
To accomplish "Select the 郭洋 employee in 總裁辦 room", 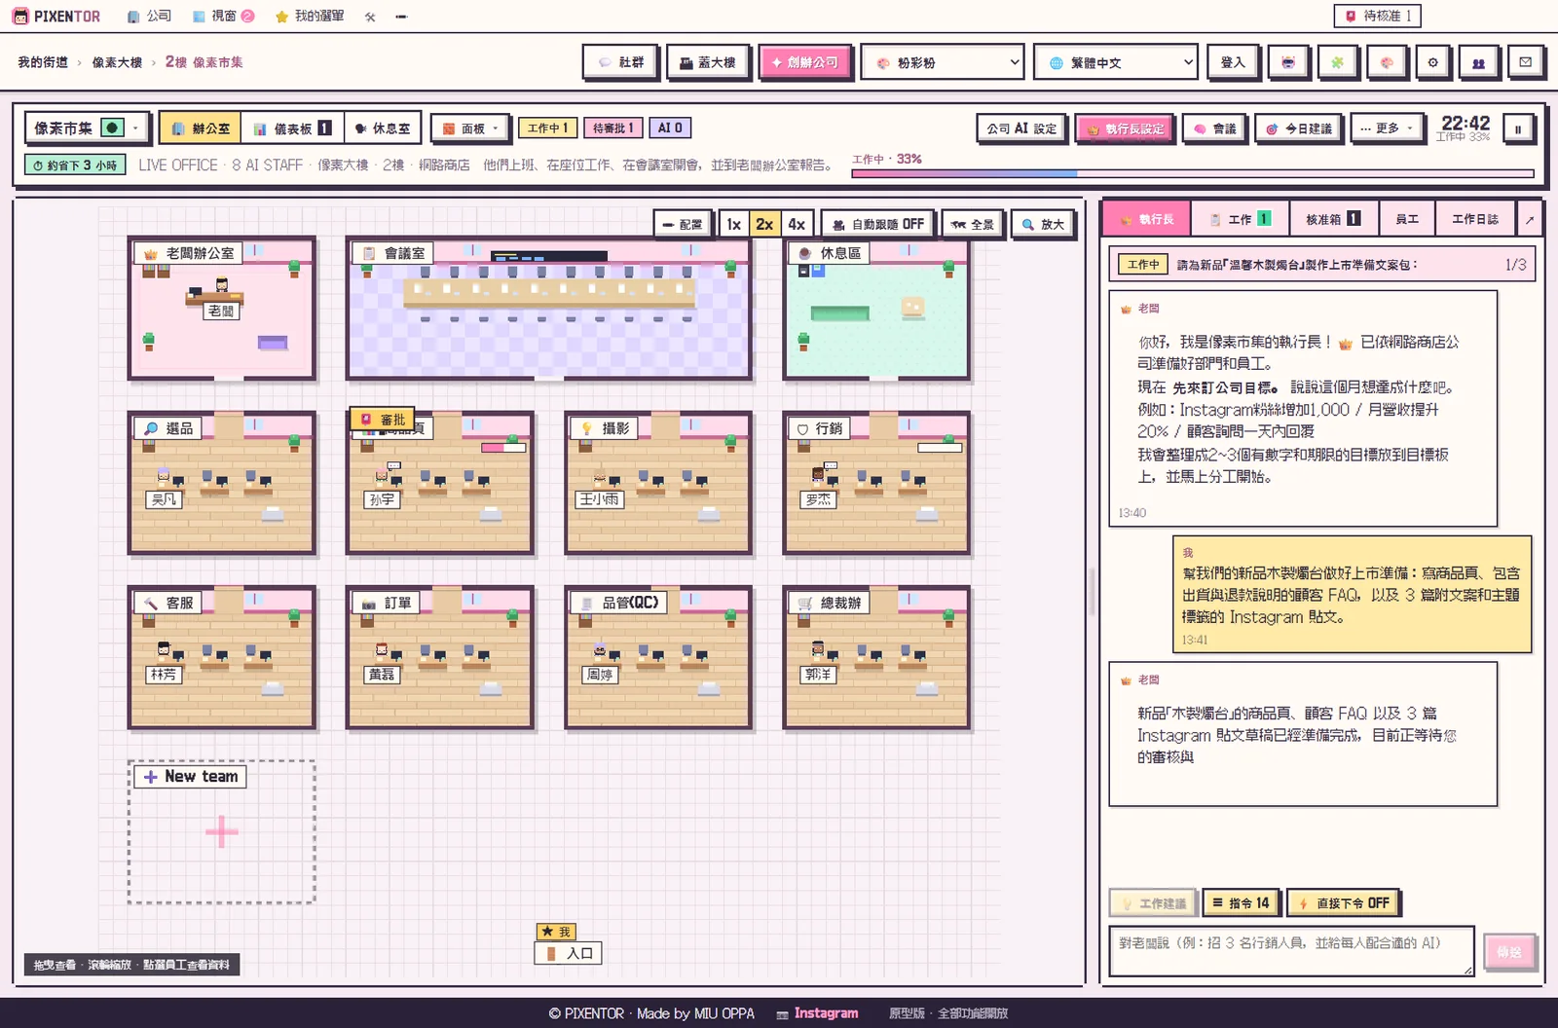I will pyautogui.click(x=818, y=650).
